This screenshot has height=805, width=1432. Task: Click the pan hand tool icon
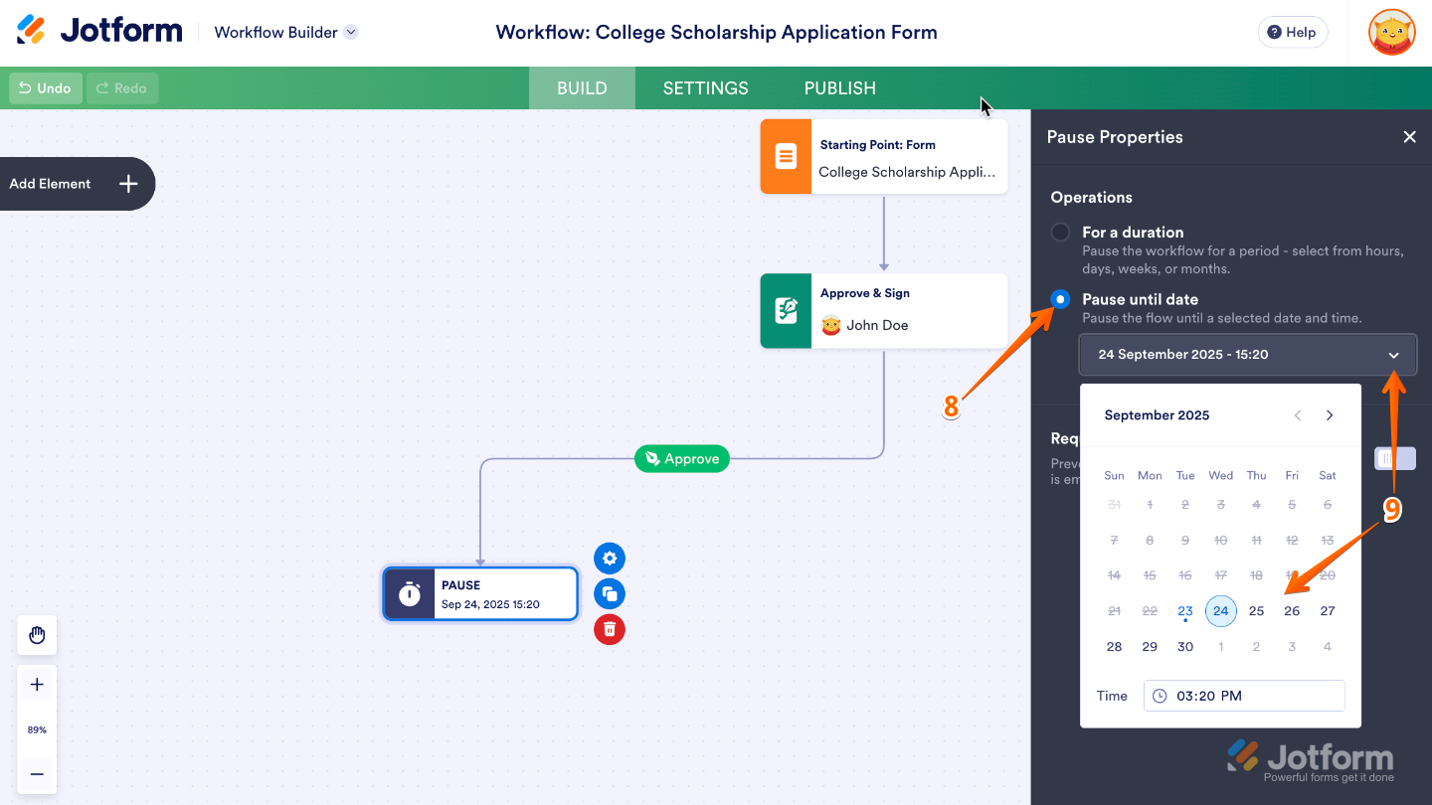coord(37,635)
